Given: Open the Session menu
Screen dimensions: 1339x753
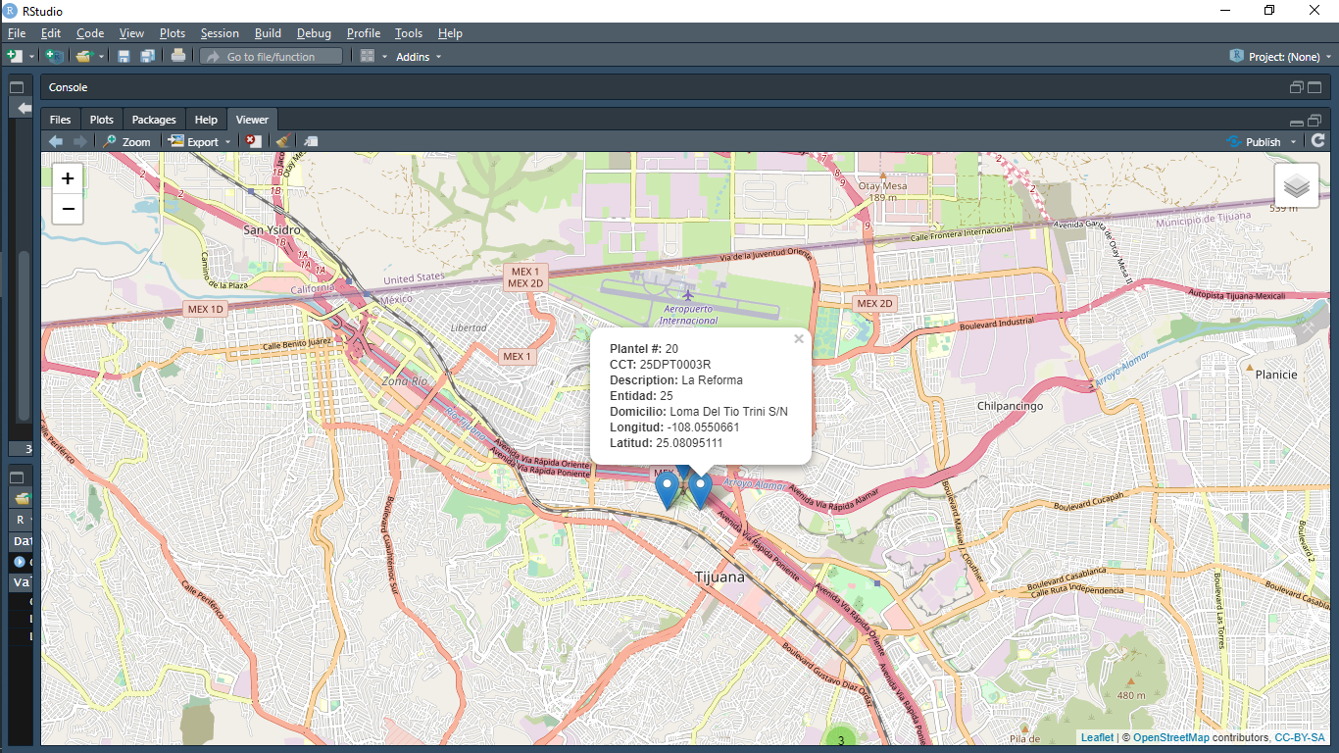Looking at the screenshot, I should (x=220, y=32).
